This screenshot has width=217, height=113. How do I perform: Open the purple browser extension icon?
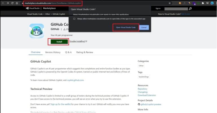194,3
